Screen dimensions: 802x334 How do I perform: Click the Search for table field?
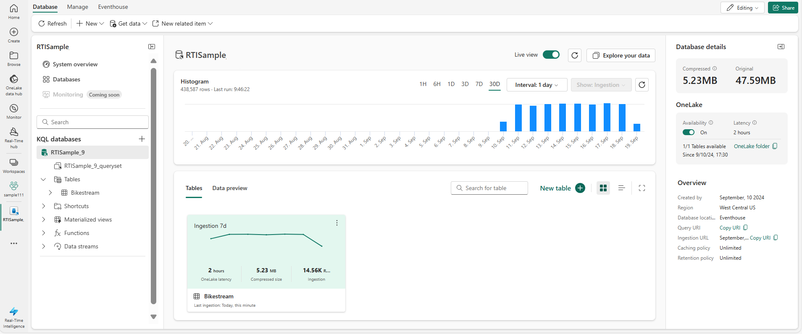coord(489,188)
